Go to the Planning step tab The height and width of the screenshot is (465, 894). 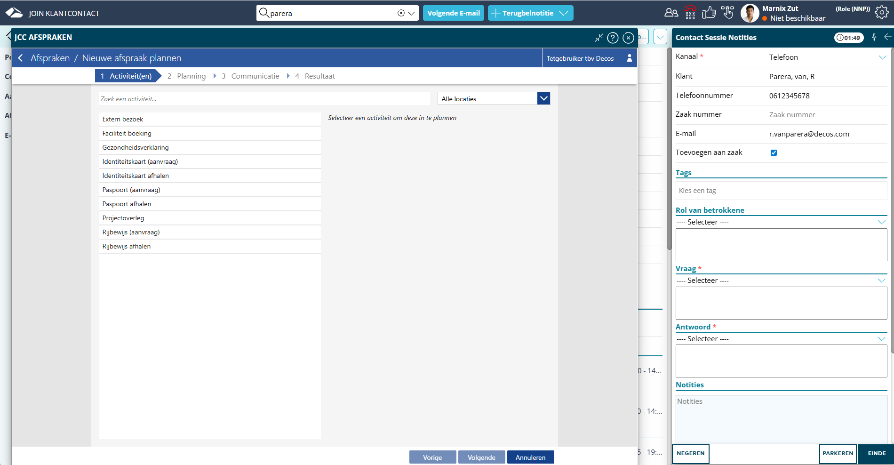[187, 76]
